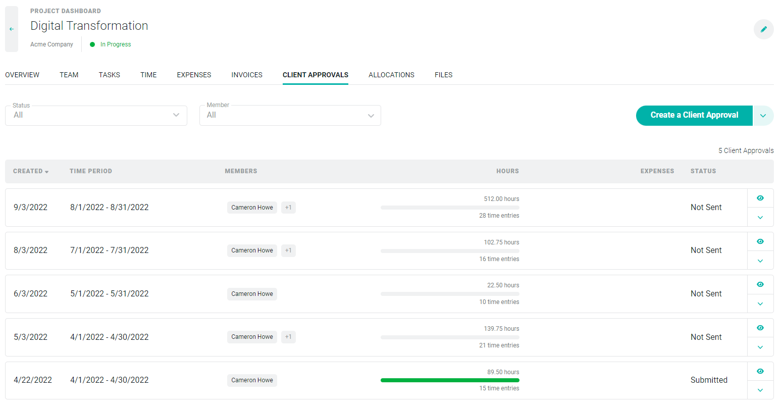This screenshot has width=783, height=405.
Task: Expand the 6/3/2022 row chevron
Action: pyautogui.click(x=760, y=303)
